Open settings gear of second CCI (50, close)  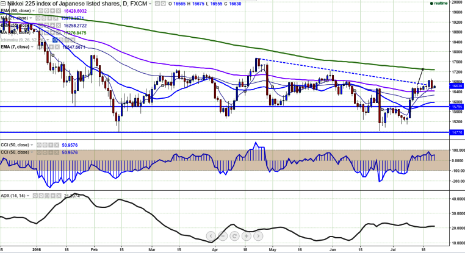click(x=45, y=152)
